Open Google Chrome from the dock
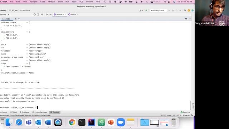This screenshot has height=129, width=229. [x=72, y=122]
